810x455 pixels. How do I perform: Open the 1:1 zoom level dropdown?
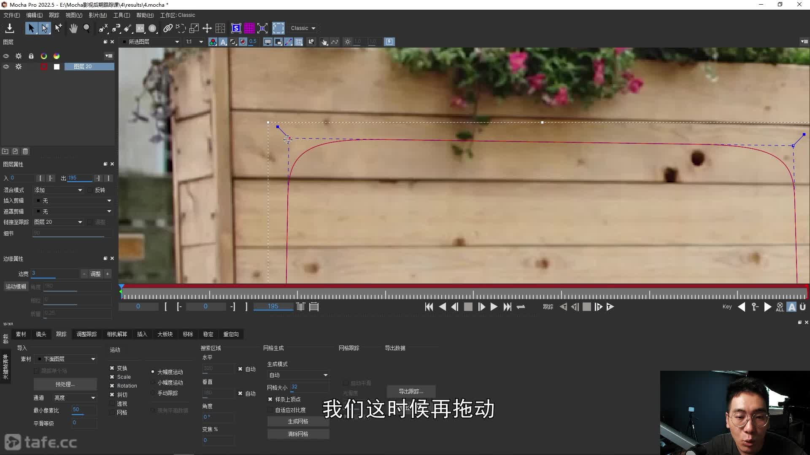(194, 42)
